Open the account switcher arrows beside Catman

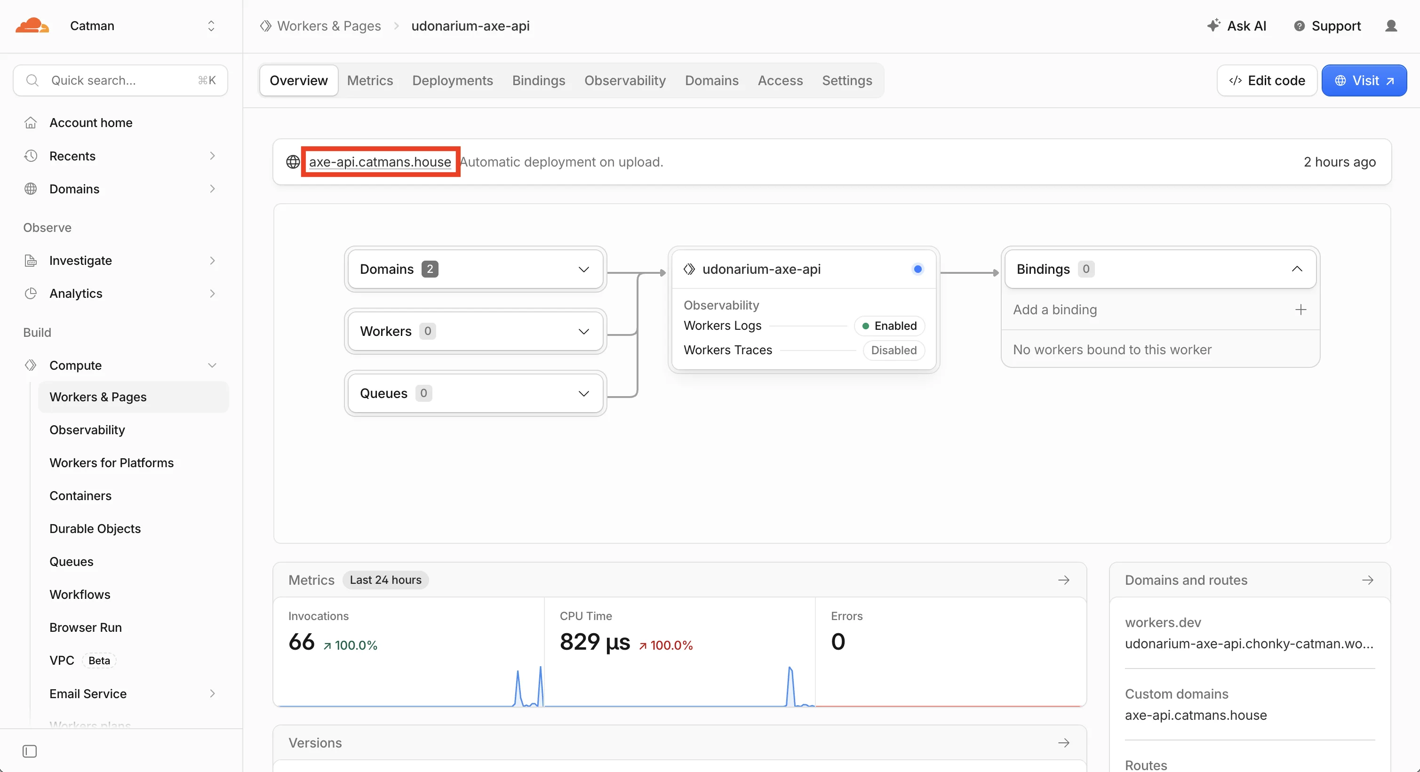[211, 26]
